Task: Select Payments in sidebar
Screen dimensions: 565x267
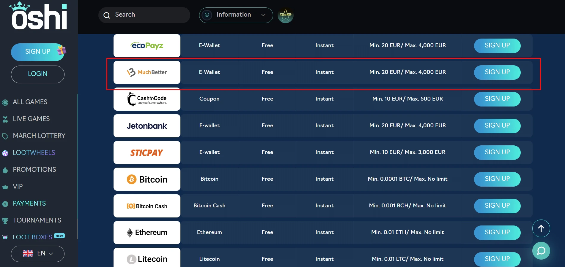Action: (x=29, y=203)
